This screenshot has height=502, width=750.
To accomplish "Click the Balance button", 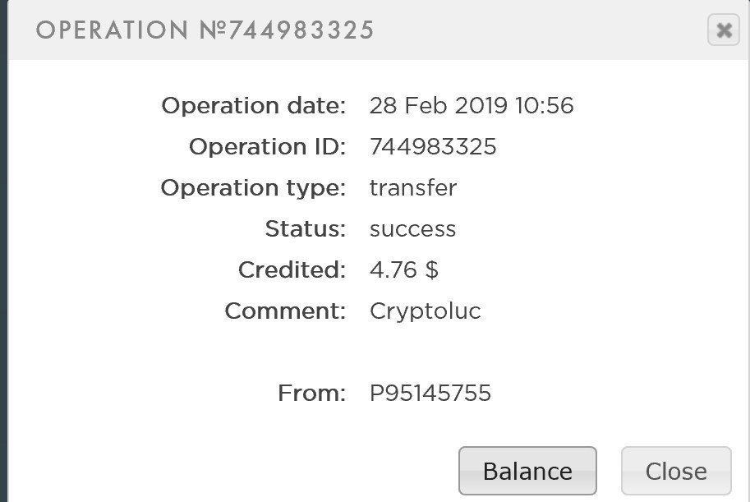I will click(527, 471).
